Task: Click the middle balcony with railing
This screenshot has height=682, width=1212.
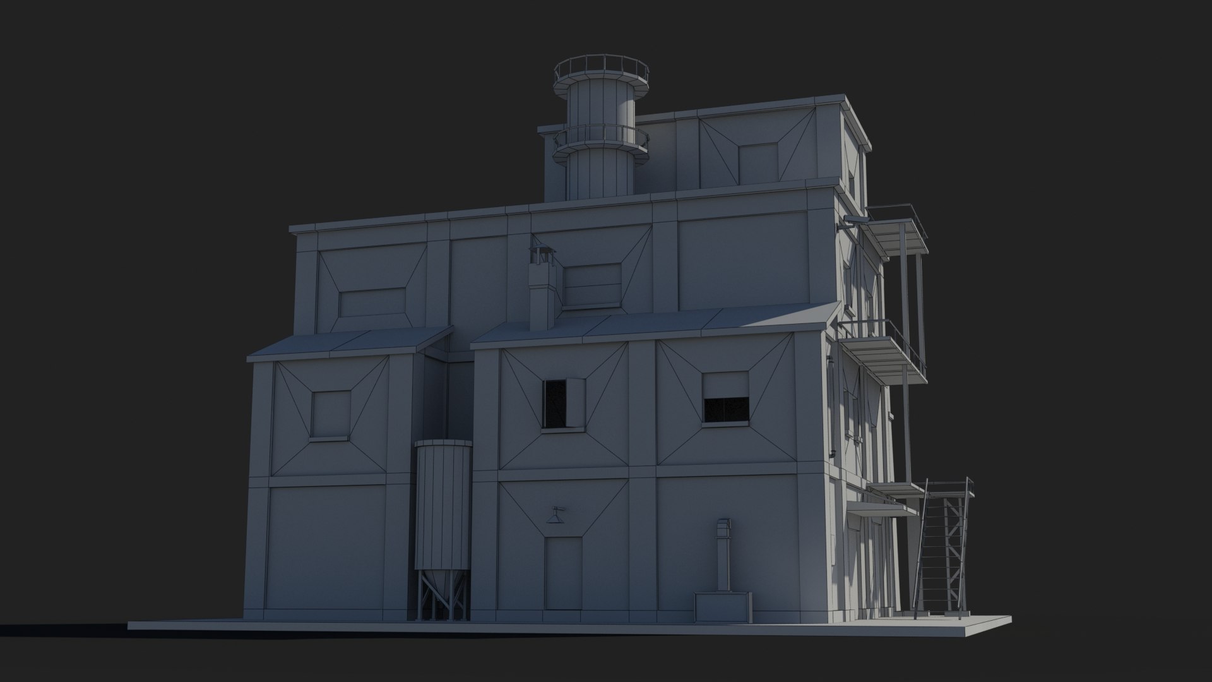Action: coord(884,351)
